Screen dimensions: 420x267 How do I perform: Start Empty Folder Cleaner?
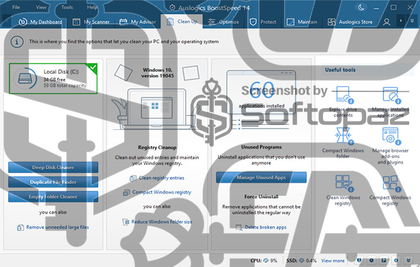tap(53, 196)
